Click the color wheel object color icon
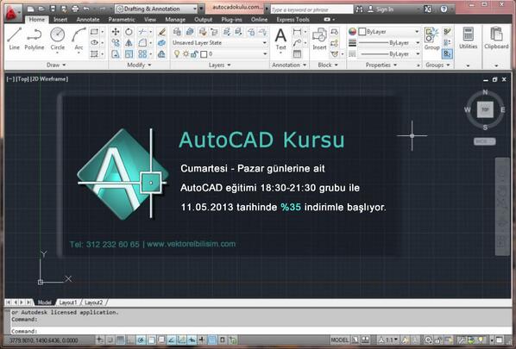The height and width of the screenshot is (349, 516). click(x=352, y=32)
